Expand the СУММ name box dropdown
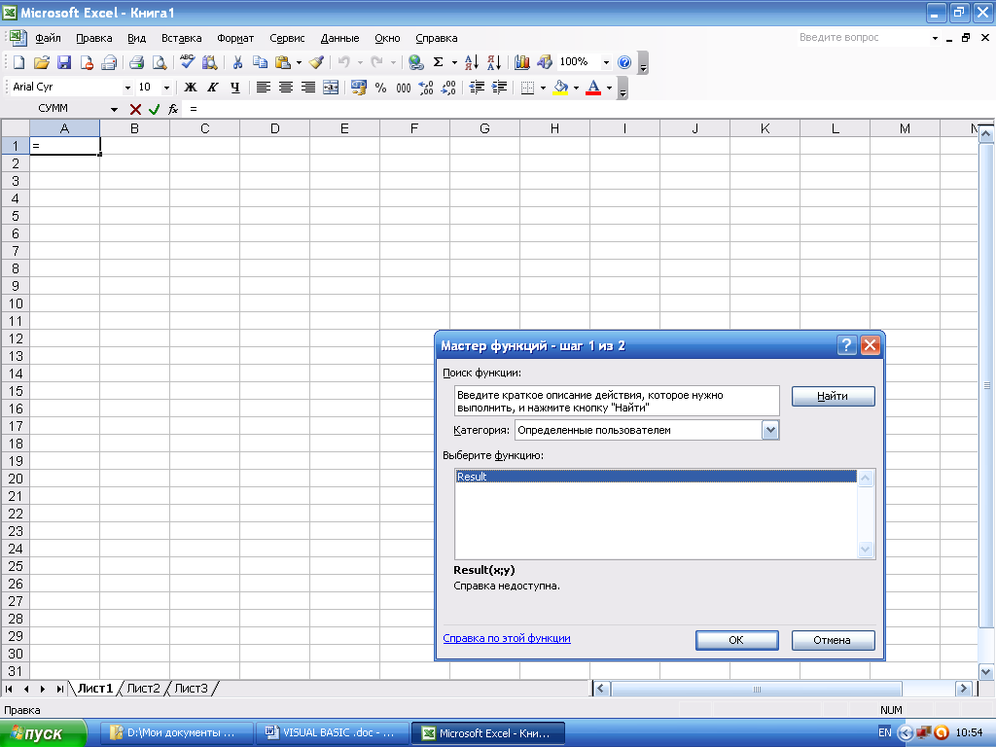The height and width of the screenshot is (747, 996). [114, 109]
